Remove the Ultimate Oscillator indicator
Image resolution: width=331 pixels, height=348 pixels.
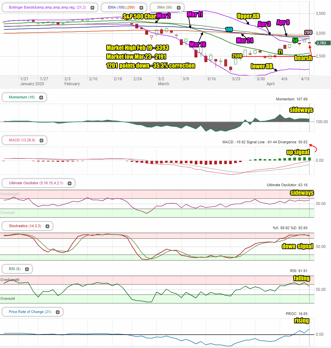click(69, 183)
